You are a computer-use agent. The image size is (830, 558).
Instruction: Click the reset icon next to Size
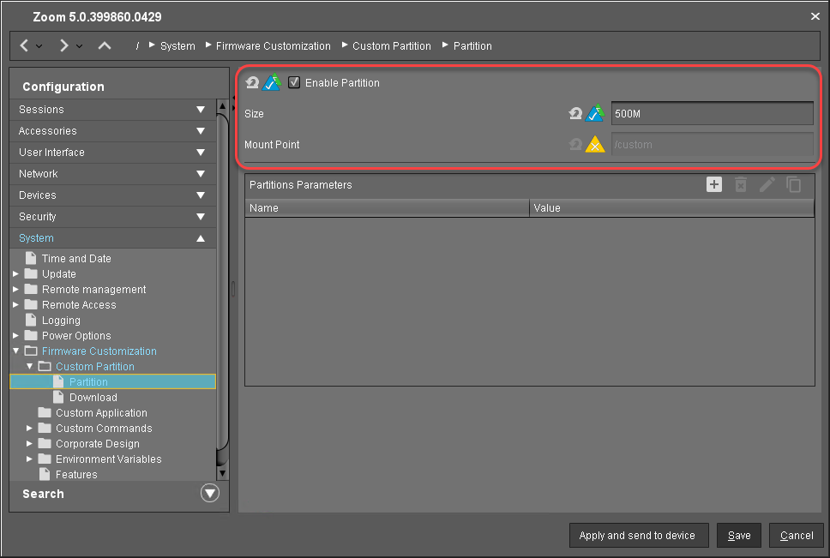click(x=576, y=113)
